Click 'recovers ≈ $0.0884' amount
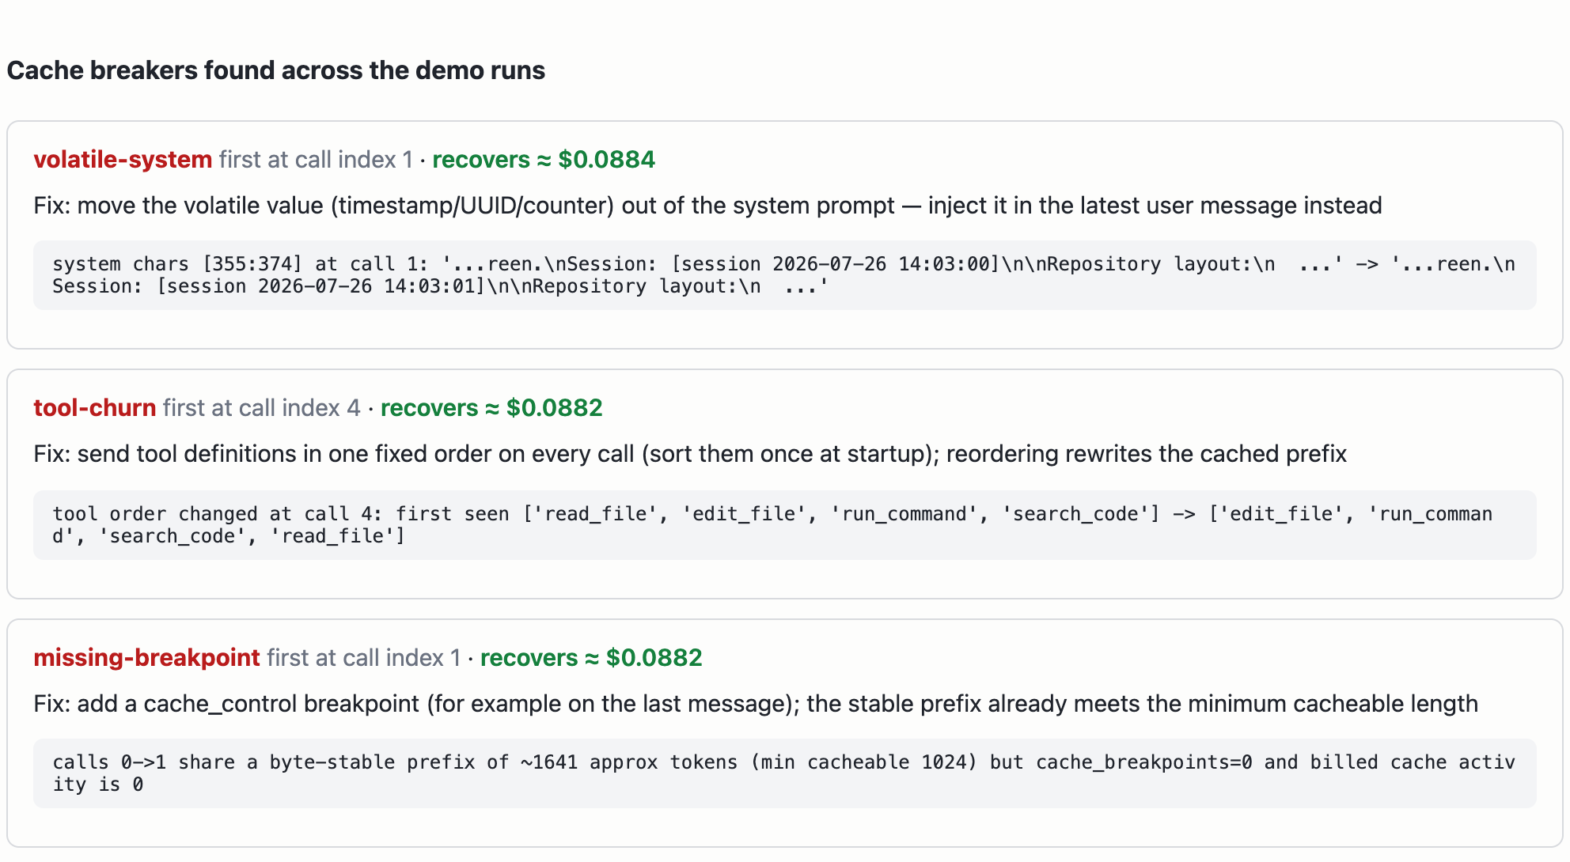Viewport: 1570px width, 862px height. pos(544,160)
